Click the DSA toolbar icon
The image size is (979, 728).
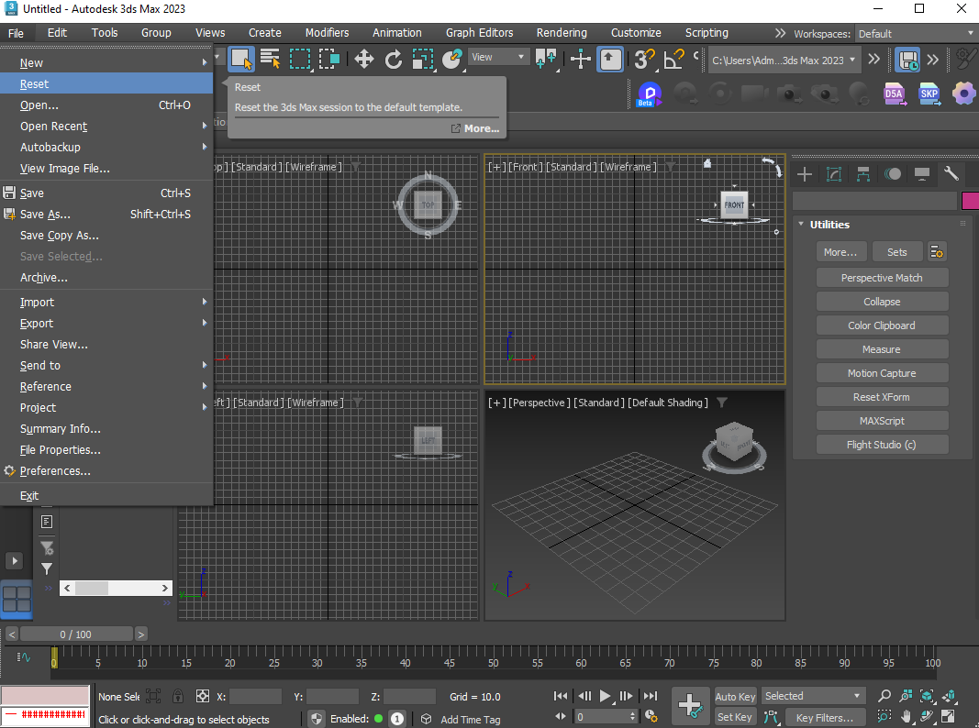[x=894, y=94]
